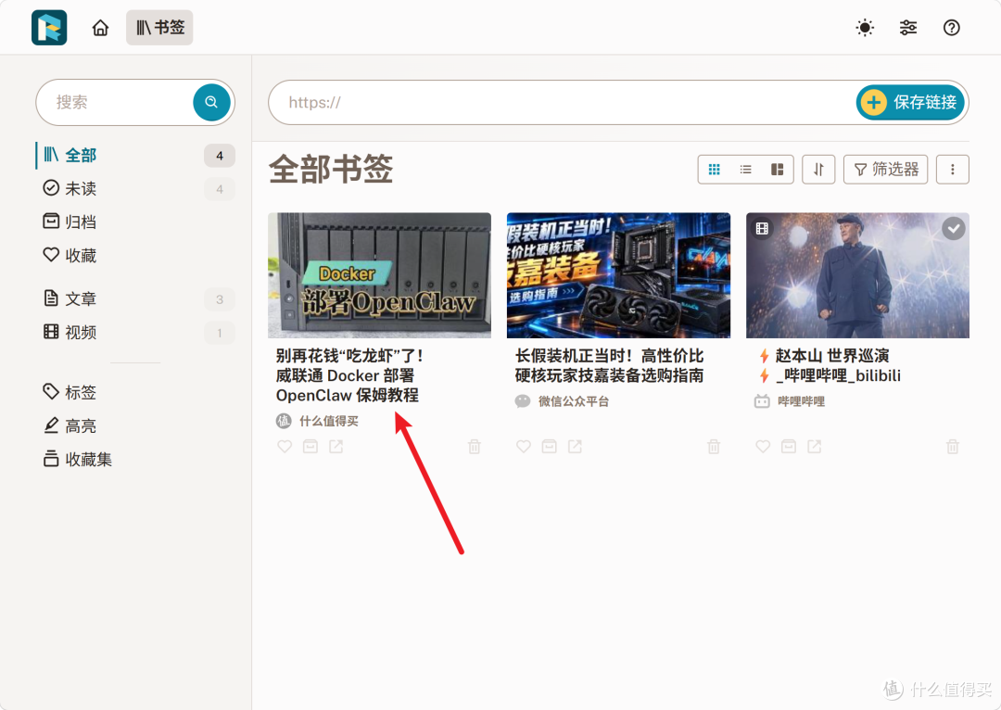Open the three-dot more options menu

coord(953,170)
